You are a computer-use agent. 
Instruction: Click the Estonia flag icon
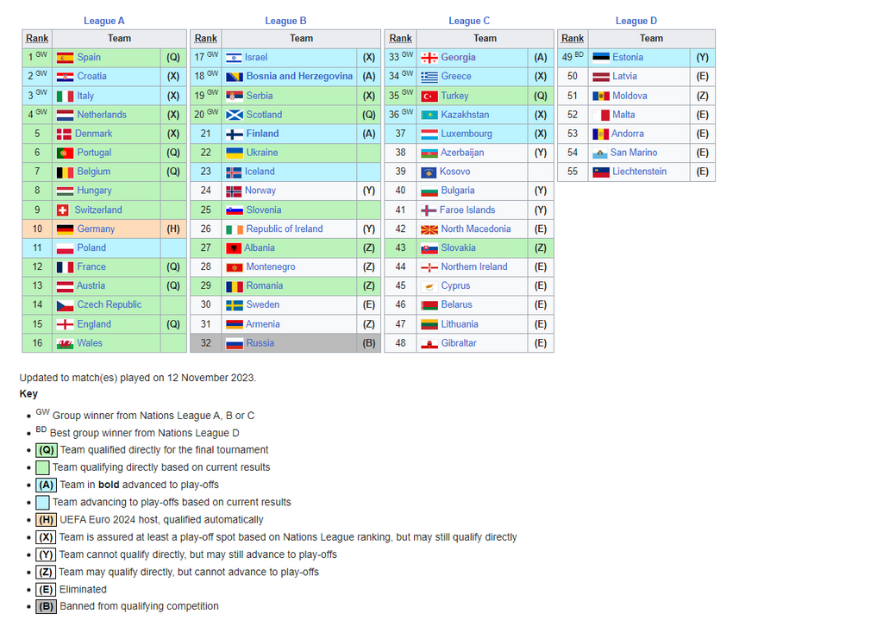click(601, 58)
